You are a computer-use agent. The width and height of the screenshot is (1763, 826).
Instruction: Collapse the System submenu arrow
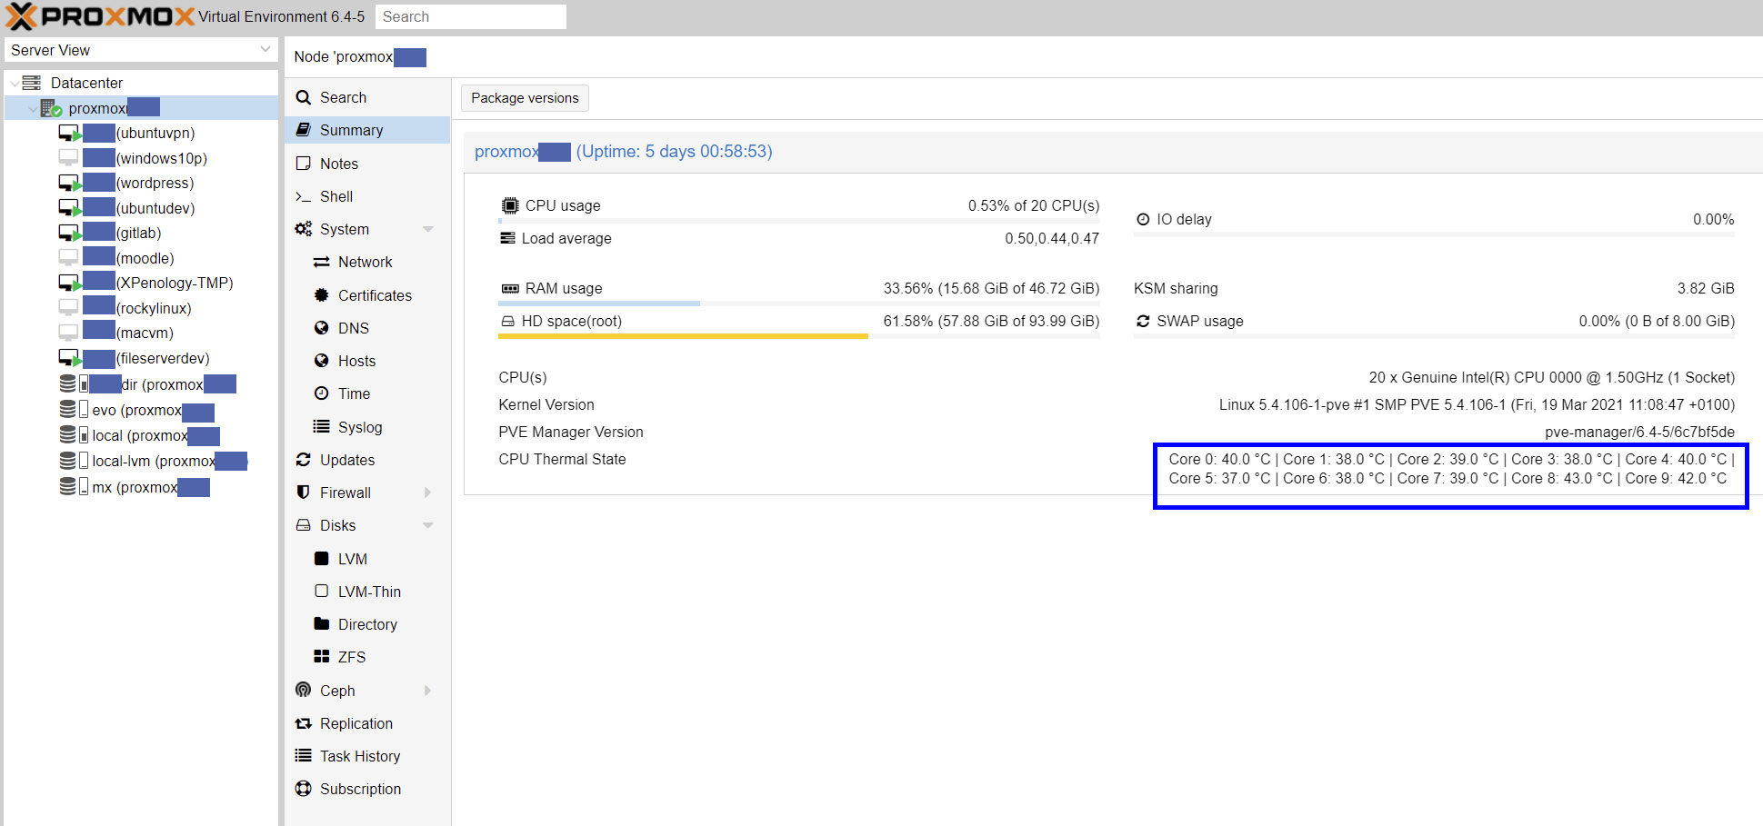click(x=428, y=229)
